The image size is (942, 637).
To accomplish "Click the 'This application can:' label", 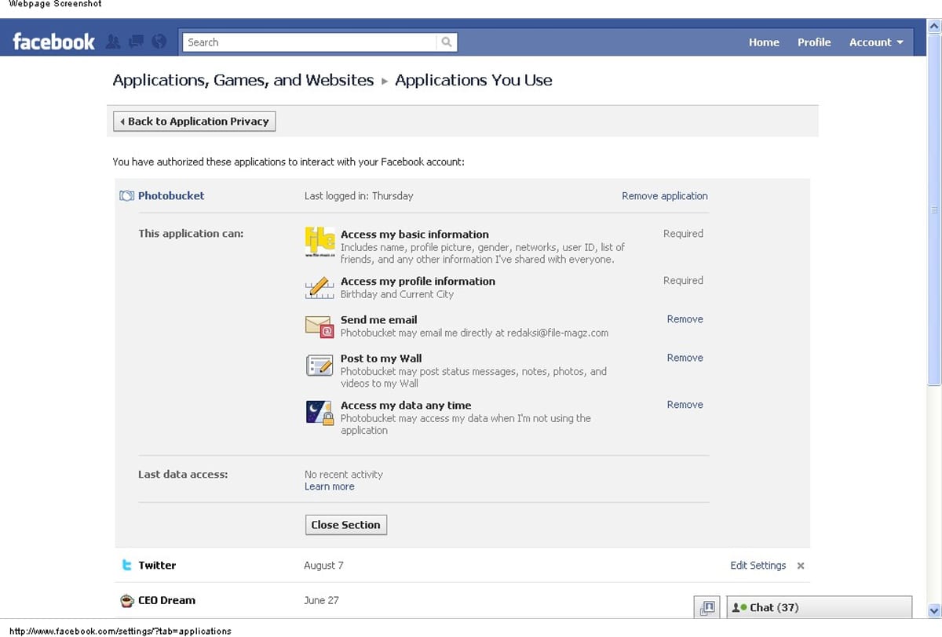I will 191,234.
